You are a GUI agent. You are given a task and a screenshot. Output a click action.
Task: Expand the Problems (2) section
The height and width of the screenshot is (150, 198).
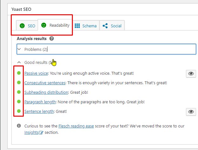click(106, 49)
